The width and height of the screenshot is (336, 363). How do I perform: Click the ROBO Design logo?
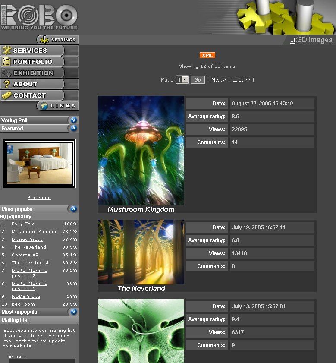click(x=39, y=17)
